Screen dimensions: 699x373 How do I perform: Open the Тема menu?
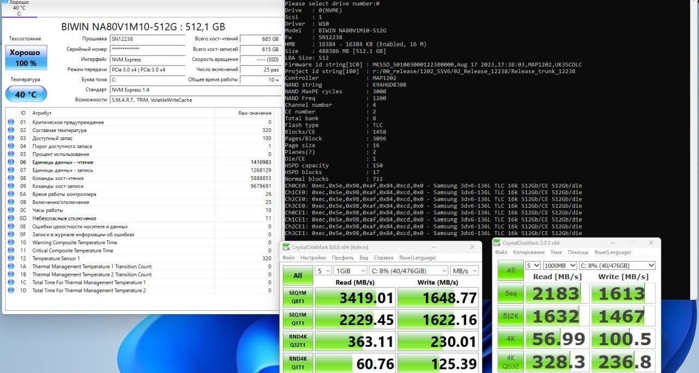click(556, 252)
